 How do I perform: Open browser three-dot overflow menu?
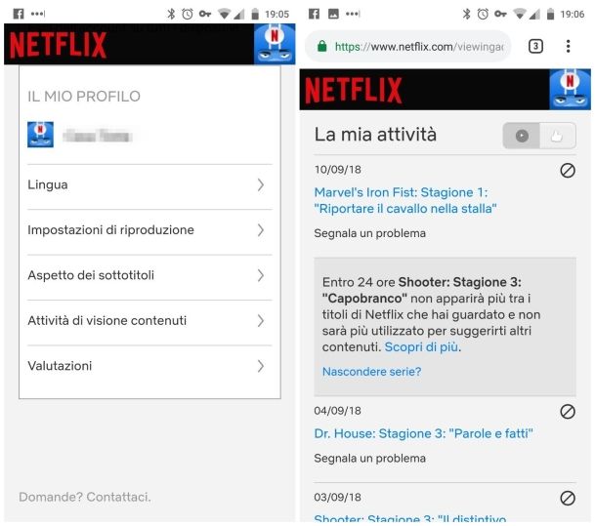pyautogui.click(x=568, y=46)
